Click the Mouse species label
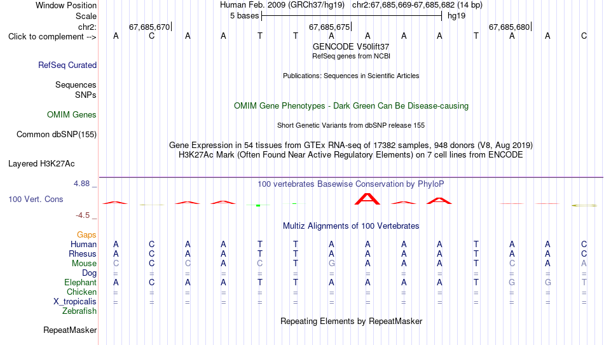The image size is (604, 345). (84, 264)
